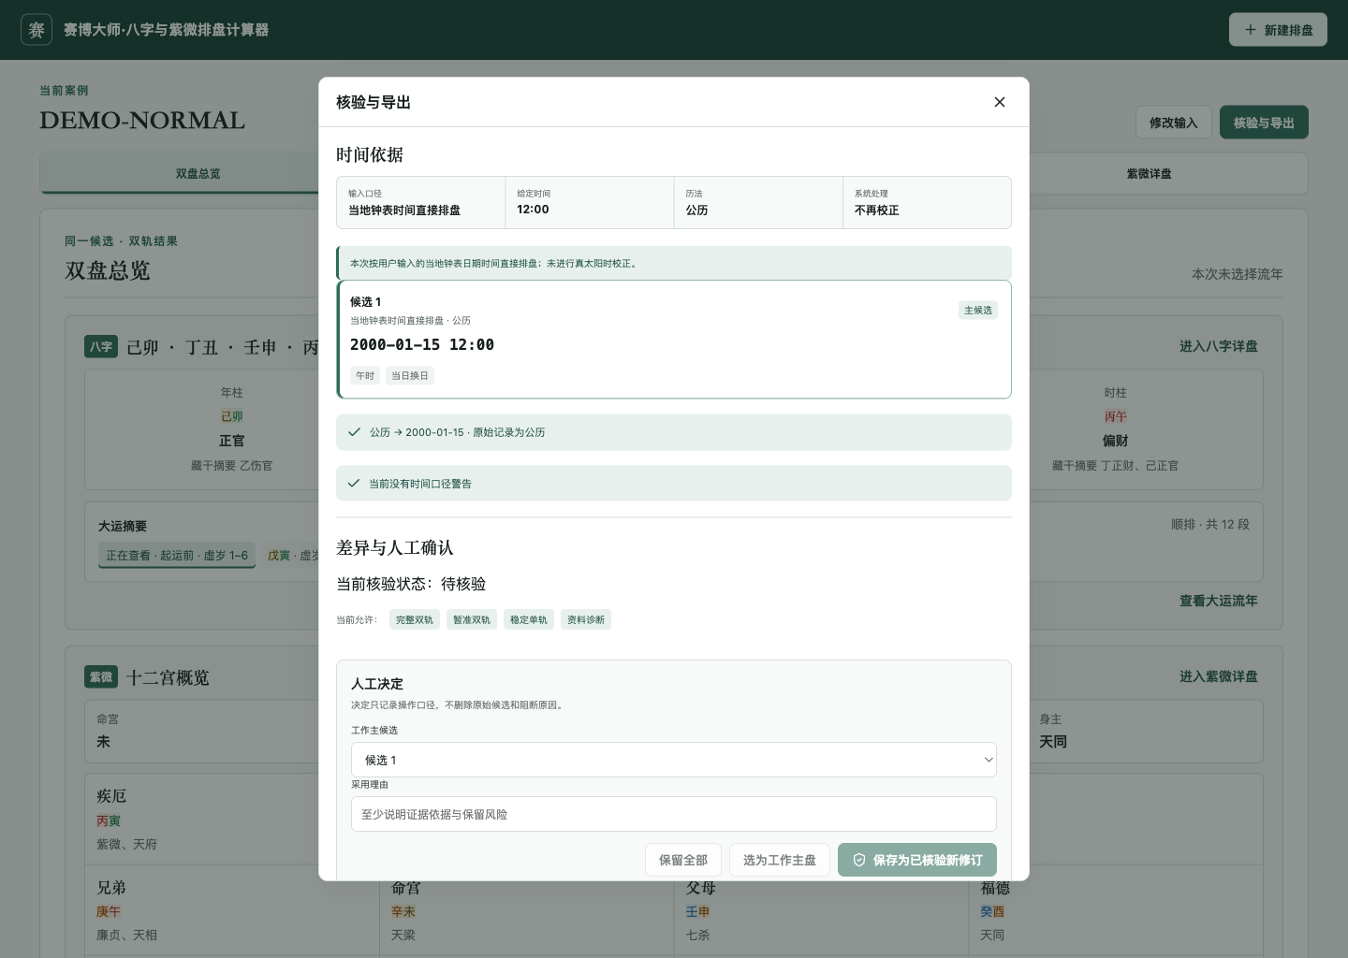Viewport: 1348px width, 958px height.
Task: Click the 父母 壬申 palace cell
Action: (x=821, y=910)
